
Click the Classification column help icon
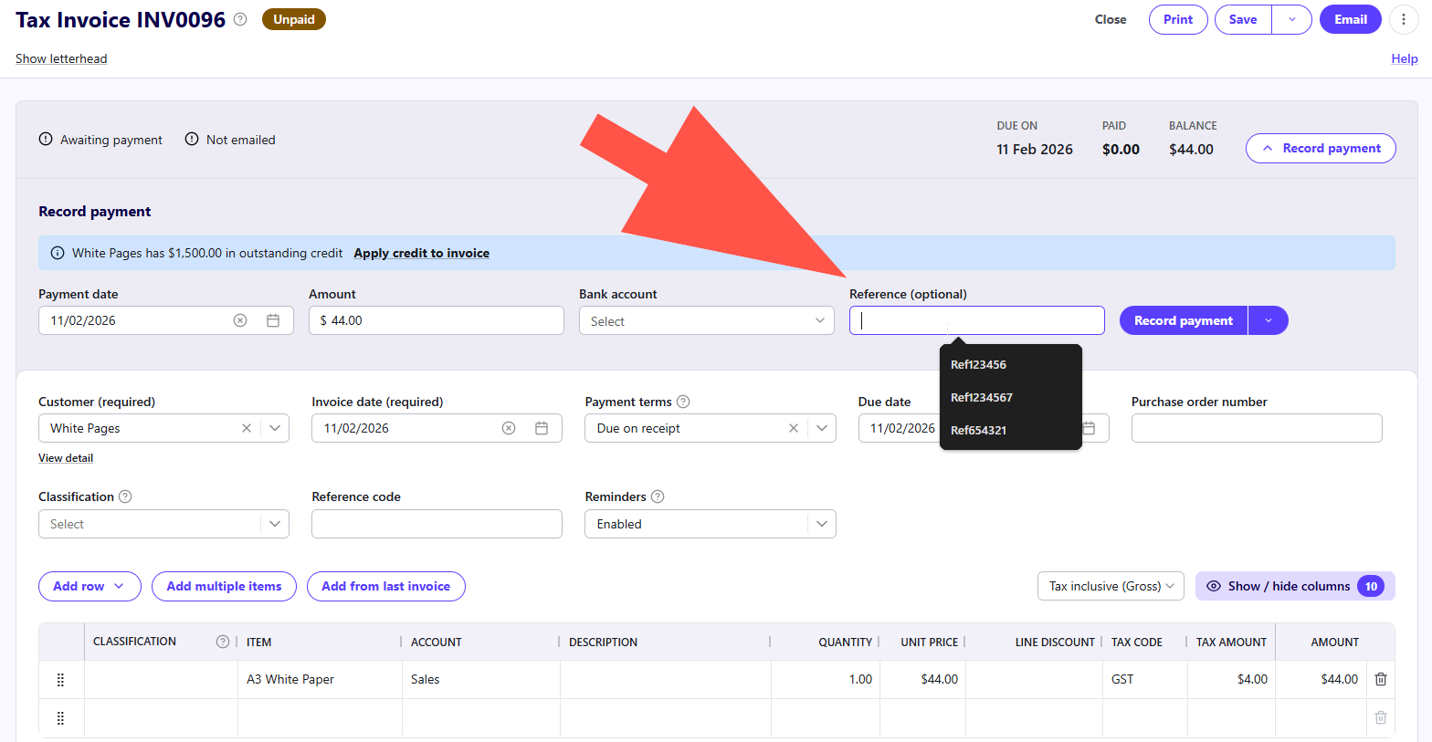222,642
